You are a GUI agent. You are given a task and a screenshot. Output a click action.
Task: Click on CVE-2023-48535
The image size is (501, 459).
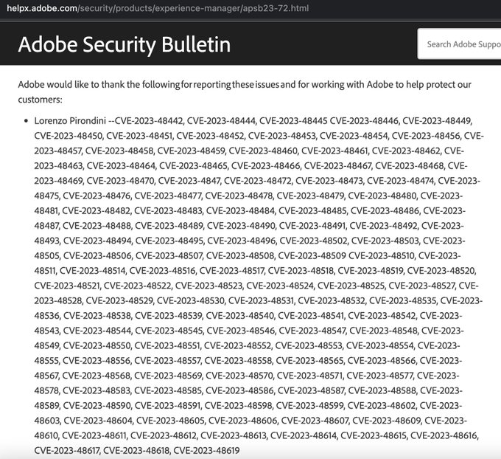click(x=403, y=301)
